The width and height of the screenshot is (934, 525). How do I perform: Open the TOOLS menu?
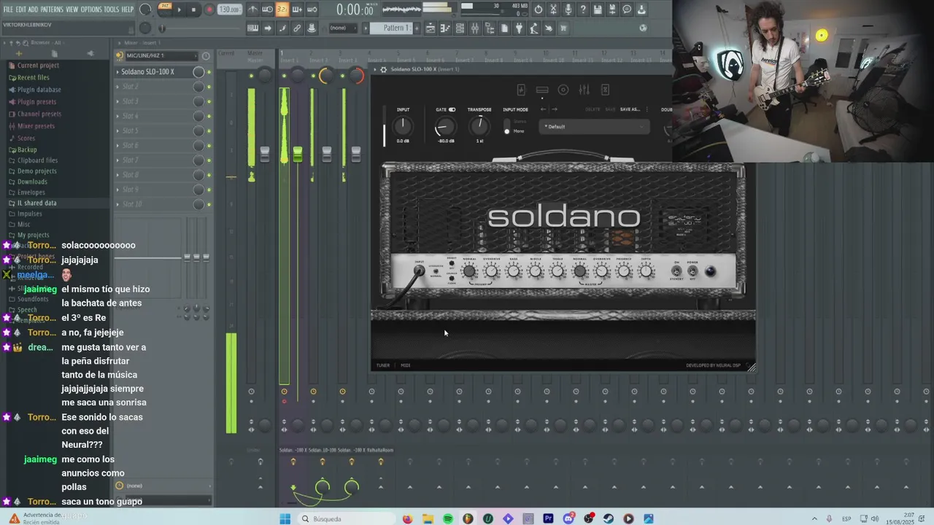[x=111, y=9]
